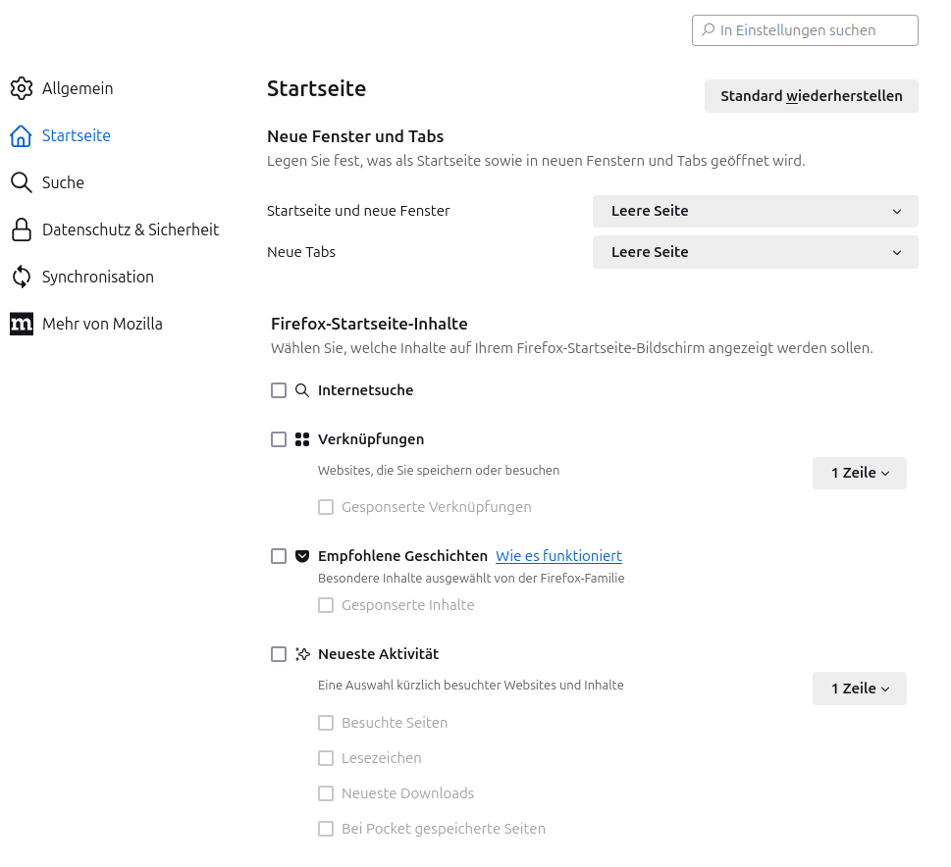The width and height of the screenshot is (951, 867).
Task: Open the Startseite und neue Fenster dropdown
Action: point(755,211)
